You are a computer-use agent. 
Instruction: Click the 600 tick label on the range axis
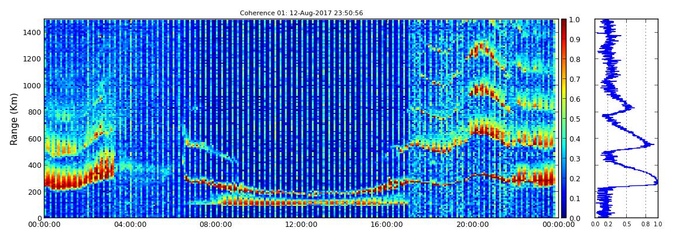(35, 139)
